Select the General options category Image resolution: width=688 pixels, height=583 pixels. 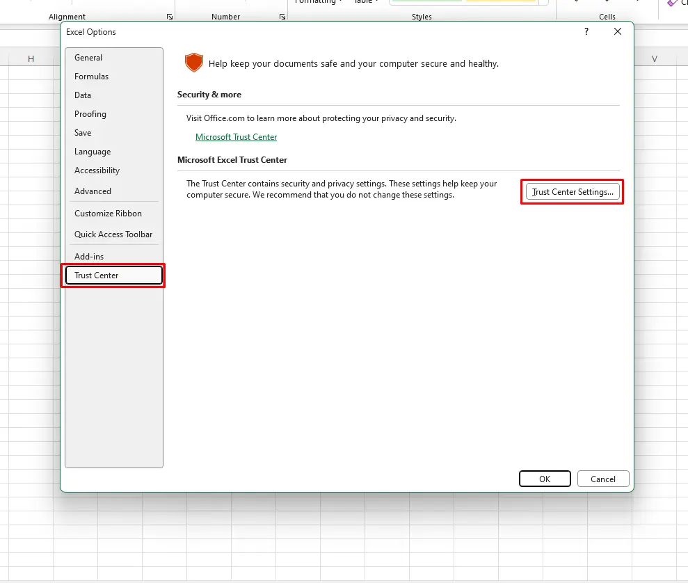tap(88, 58)
